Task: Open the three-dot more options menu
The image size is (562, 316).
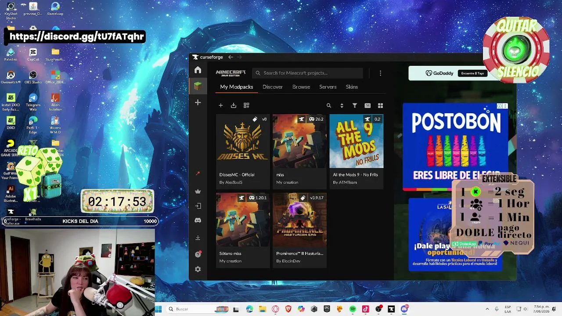Action: click(380, 73)
